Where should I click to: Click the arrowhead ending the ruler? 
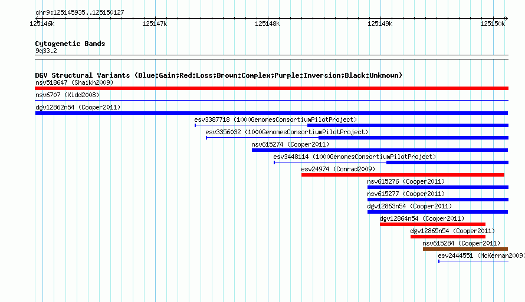tap(507, 18)
